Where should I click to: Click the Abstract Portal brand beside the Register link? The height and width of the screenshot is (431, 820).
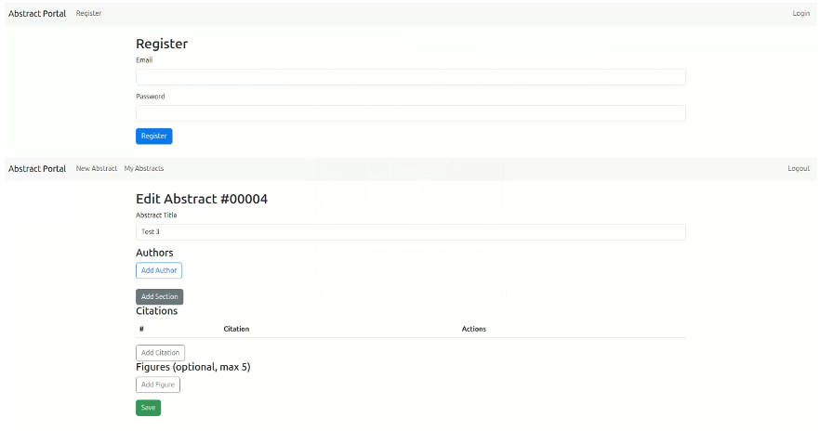[37, 14]
